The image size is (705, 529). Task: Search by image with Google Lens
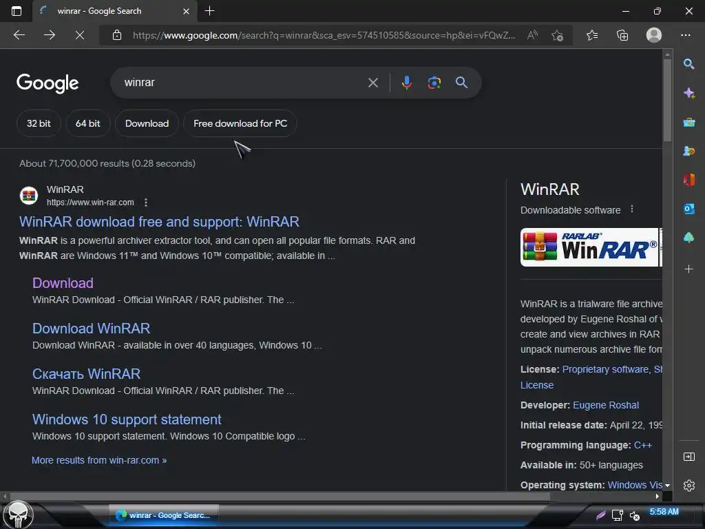click(x=434, y=83)
